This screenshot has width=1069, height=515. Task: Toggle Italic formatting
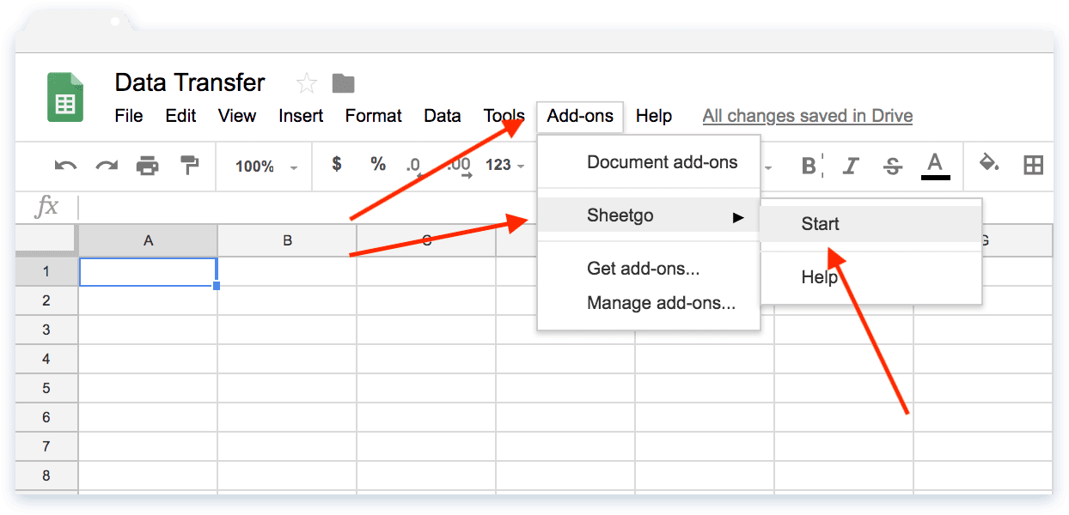point(851,166)
